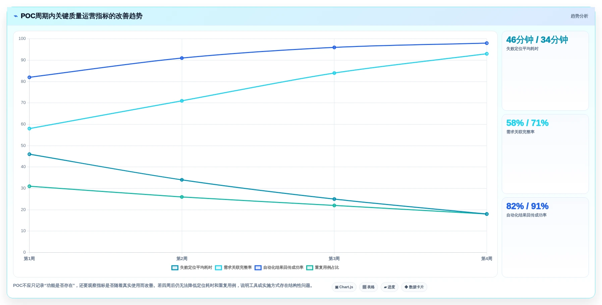Click 需求关联完整率 card caption
The height and width of the screenshot is (305, 602).
coord(520,132)
